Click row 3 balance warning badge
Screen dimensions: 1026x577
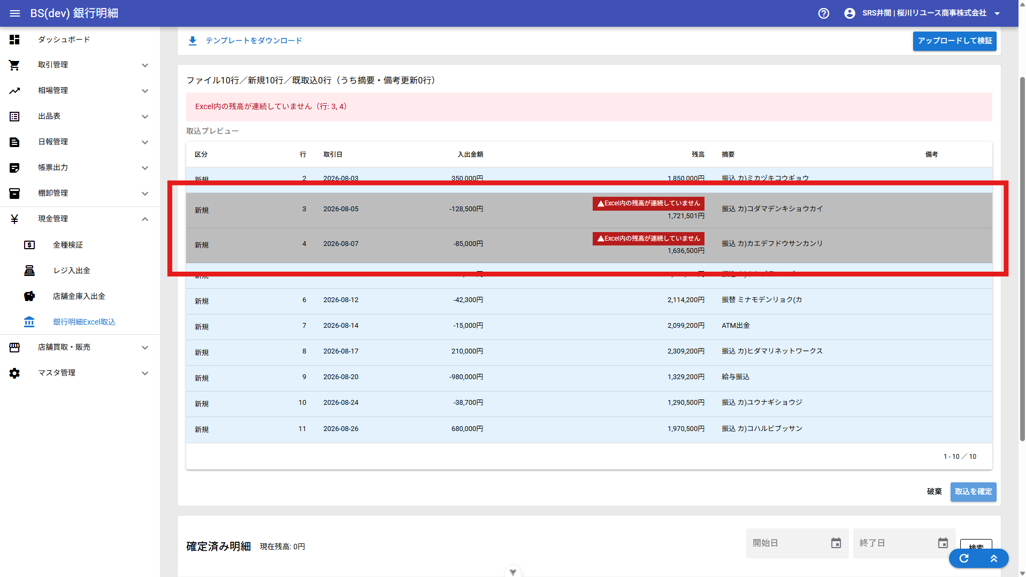tap(648, 204)
